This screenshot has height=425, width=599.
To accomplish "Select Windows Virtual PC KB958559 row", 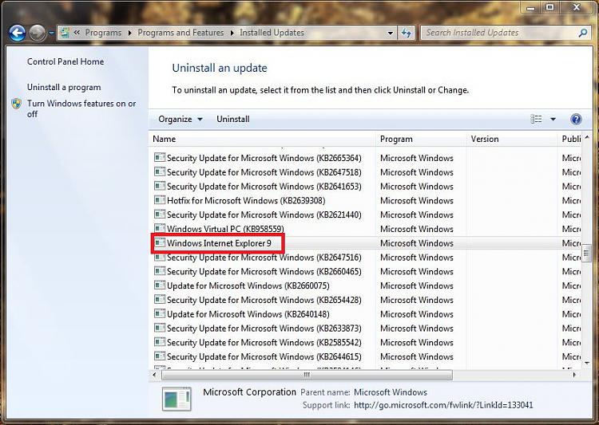I will (x=364, y=229).
